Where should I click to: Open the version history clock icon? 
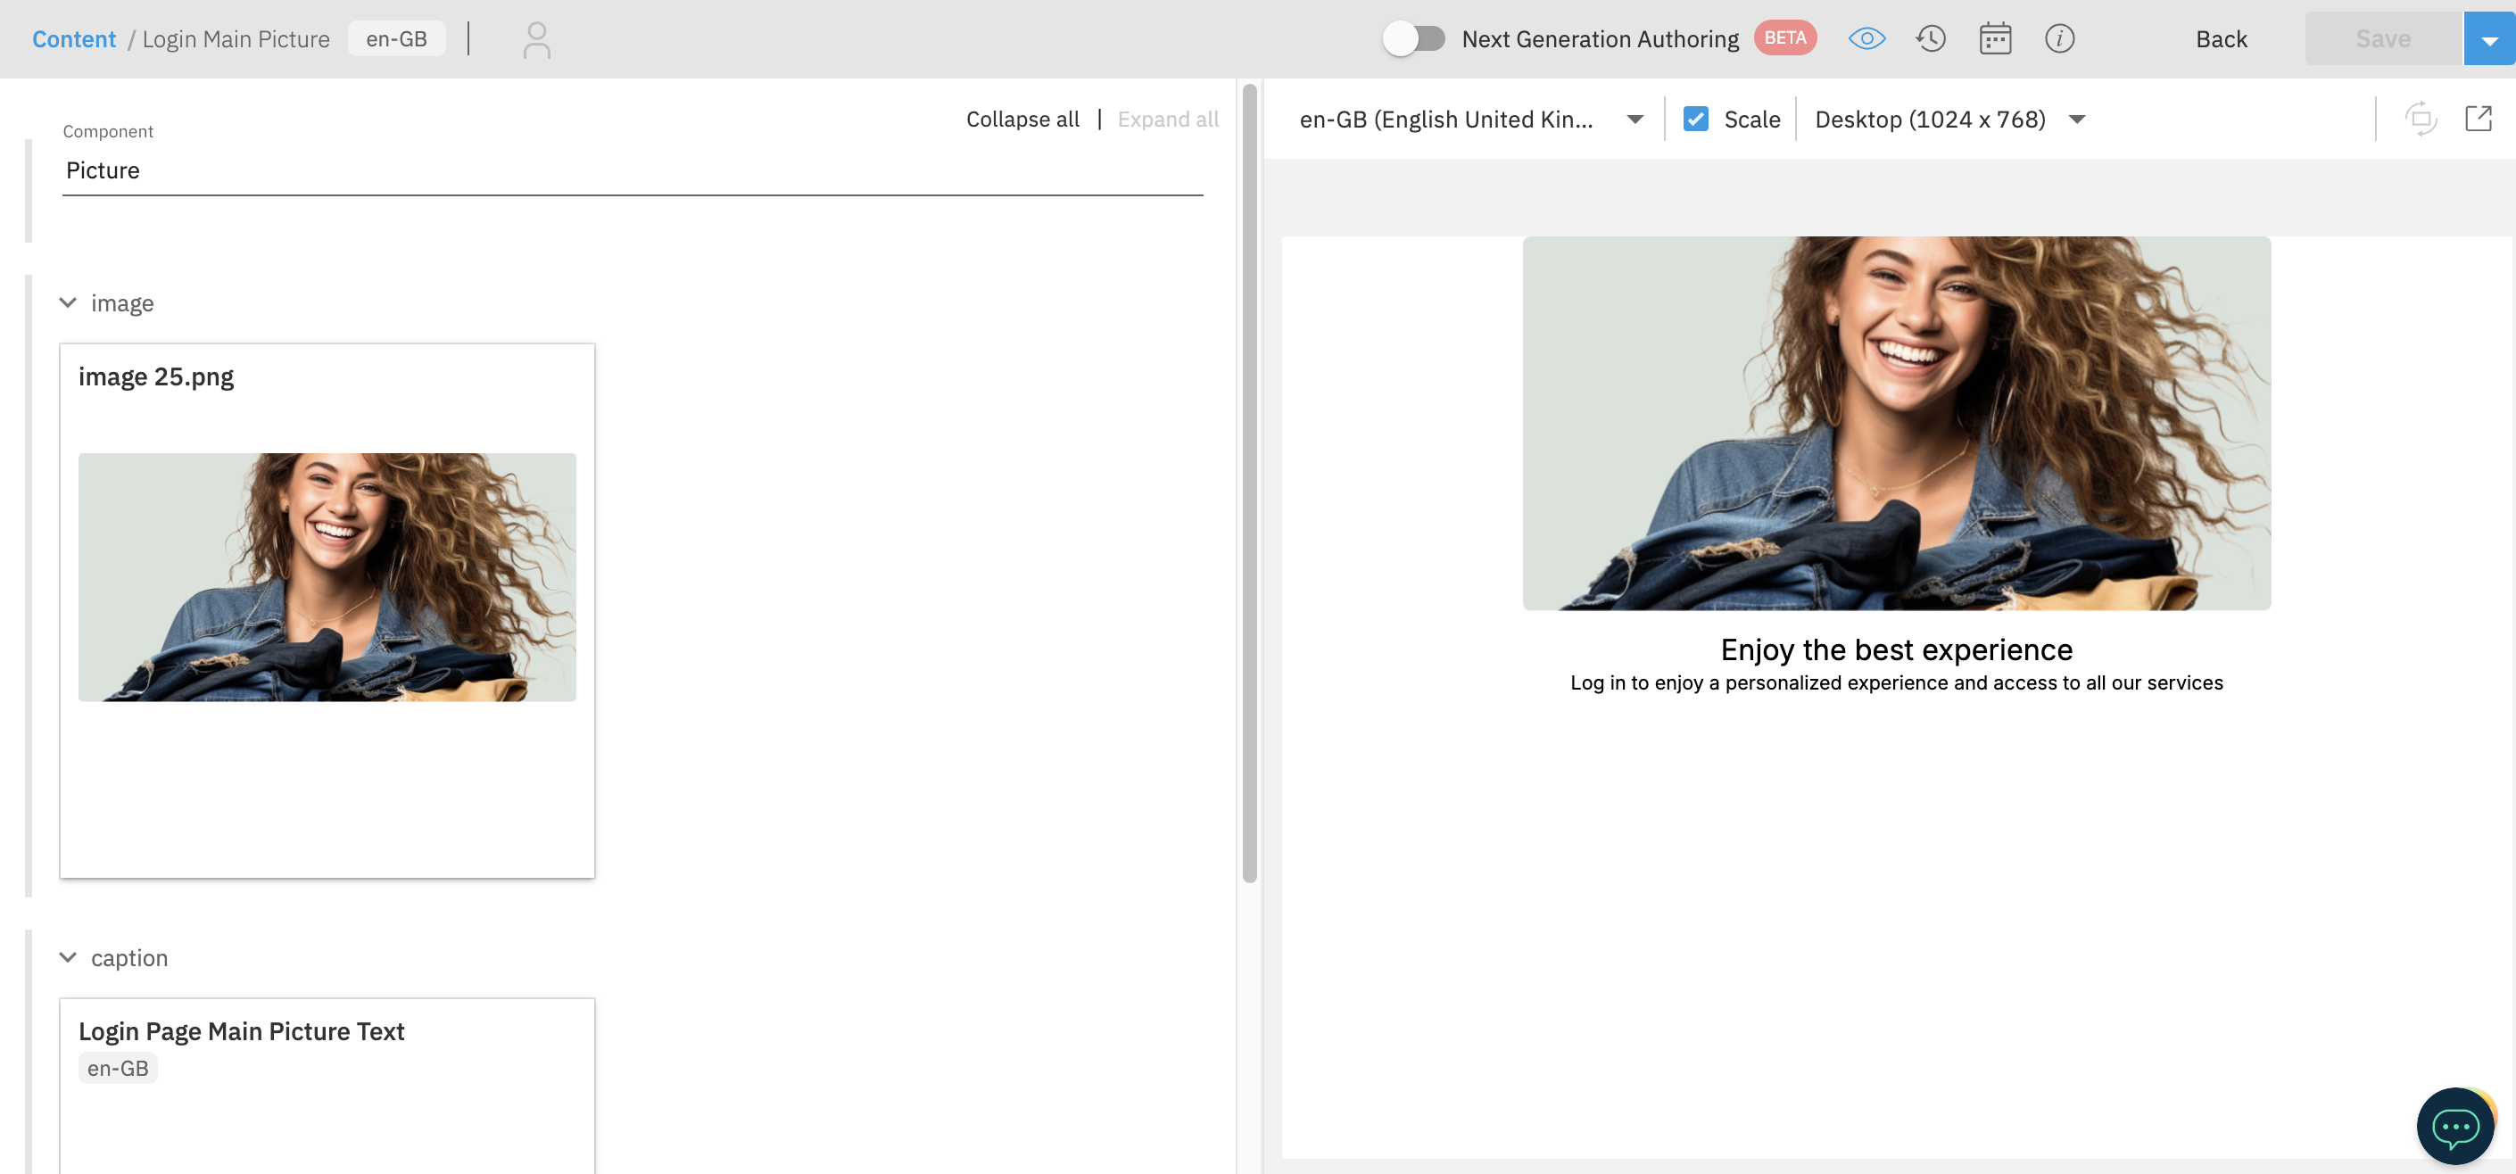click(x=1930, y=39)
